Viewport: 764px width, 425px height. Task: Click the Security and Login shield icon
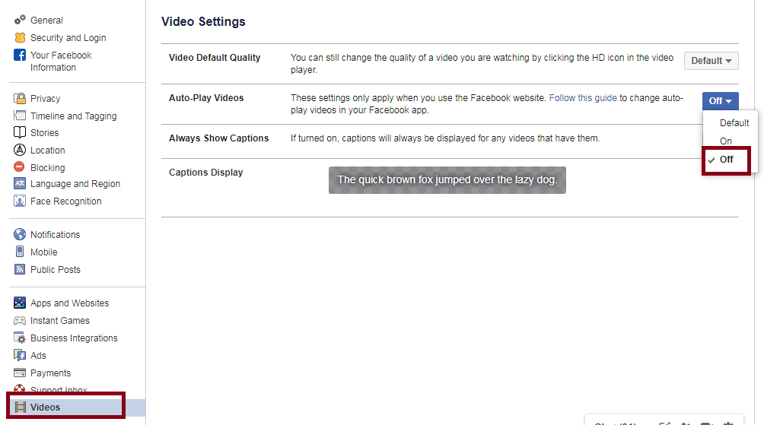20,37
